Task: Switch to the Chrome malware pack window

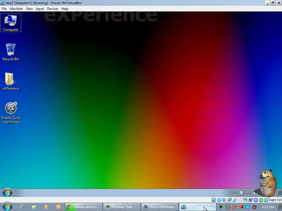Action: [x=83, y=207]
